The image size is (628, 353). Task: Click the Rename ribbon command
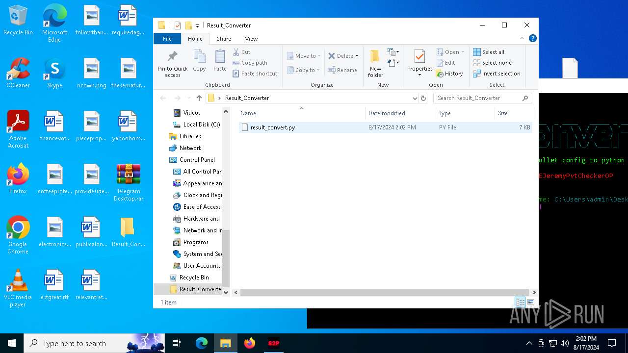point(342,70)
